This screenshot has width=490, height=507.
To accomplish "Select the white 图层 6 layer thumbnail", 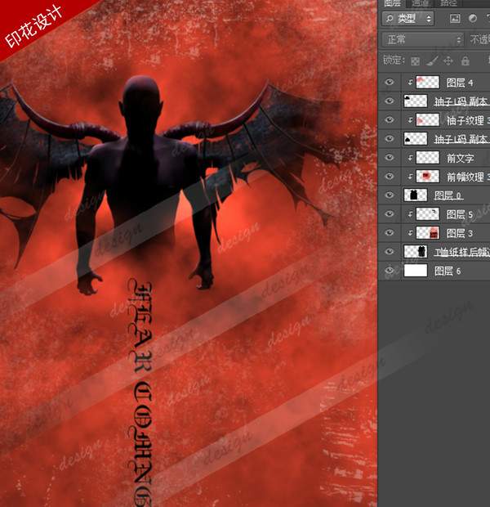I will 416,270.
